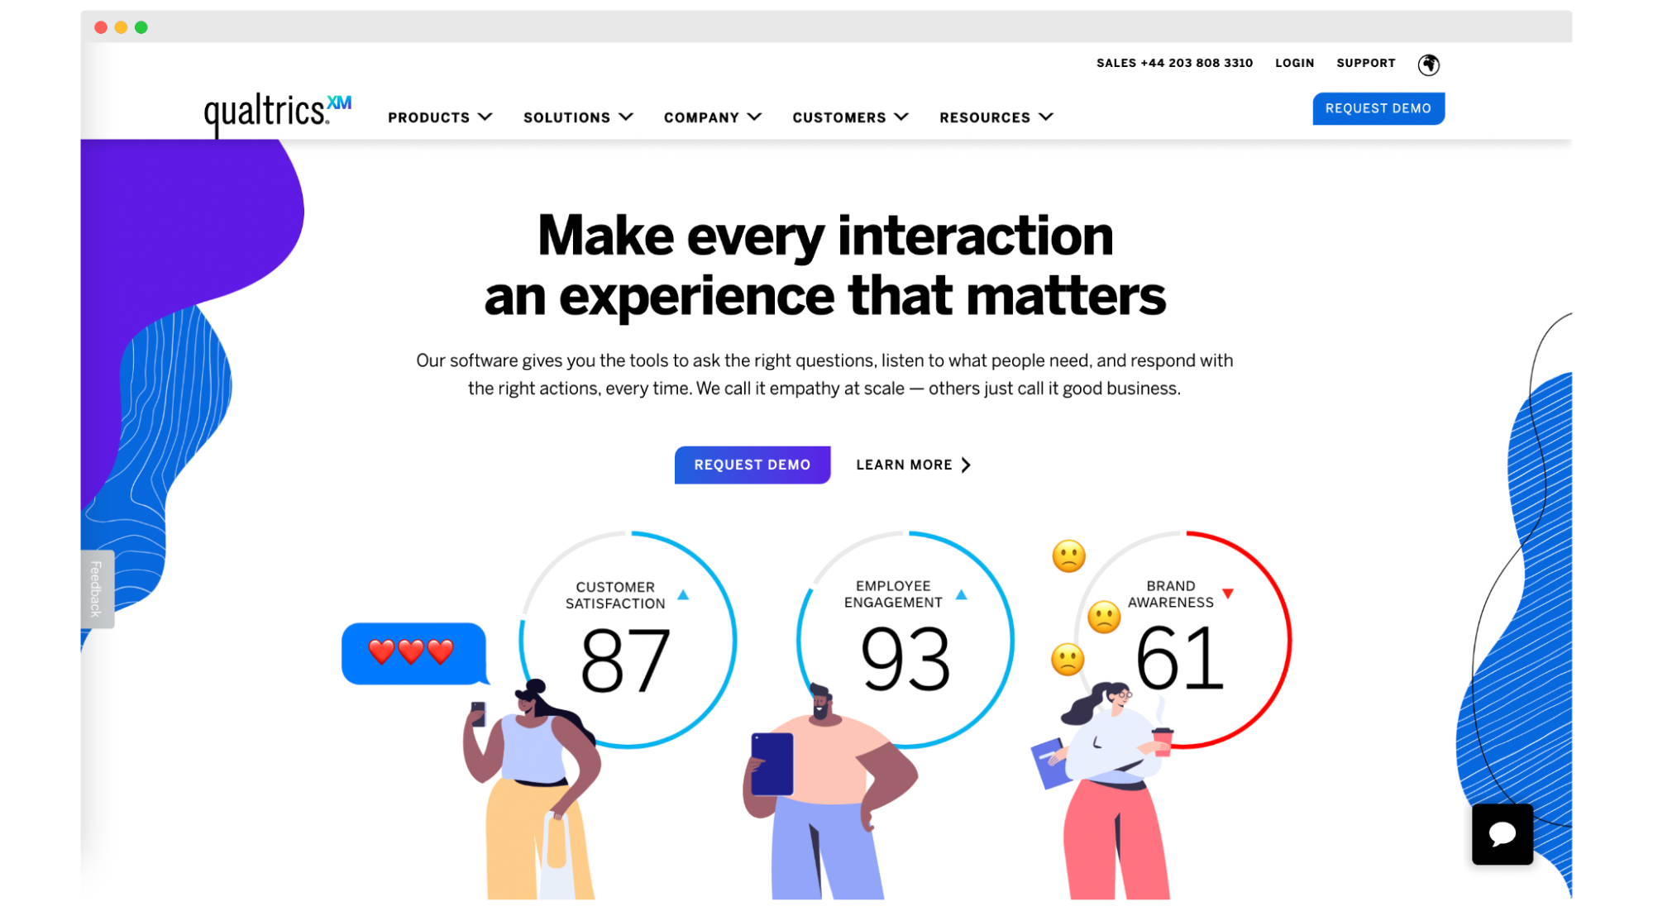Viewport: 1653px width, 911px height.
Task: Open the Customers menu
Action: coord(849,117)
